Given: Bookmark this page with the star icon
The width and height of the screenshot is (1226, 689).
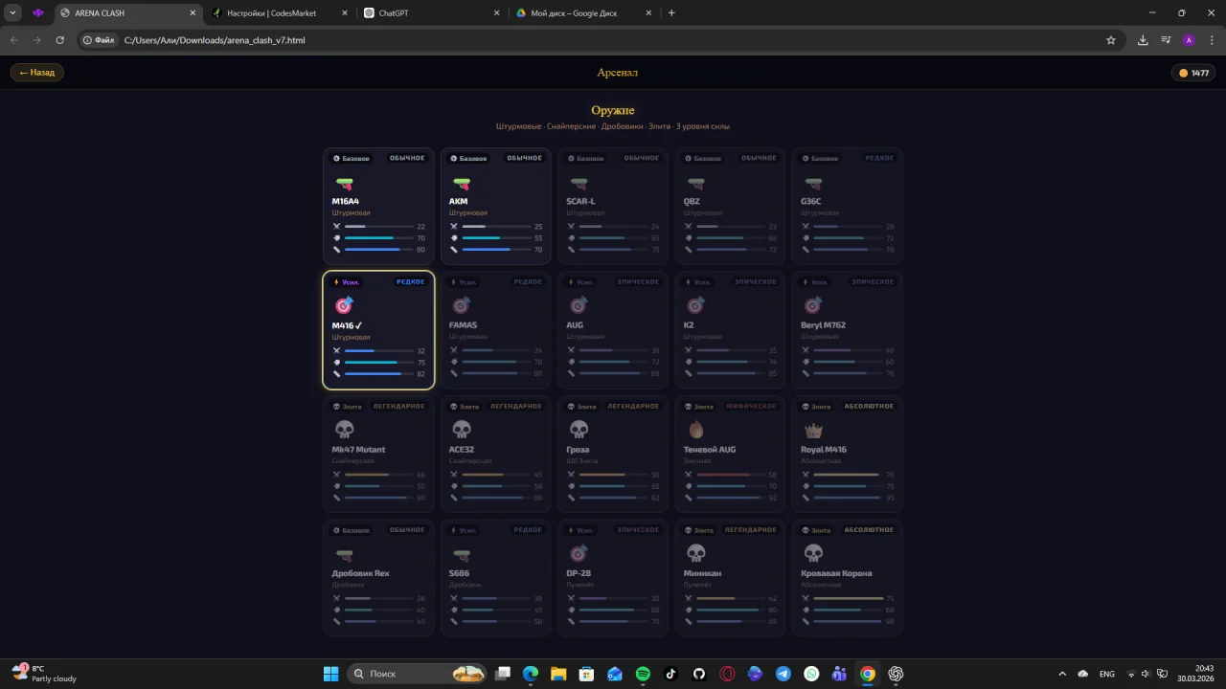Looking at the screenshot, I should (1111, 40).
